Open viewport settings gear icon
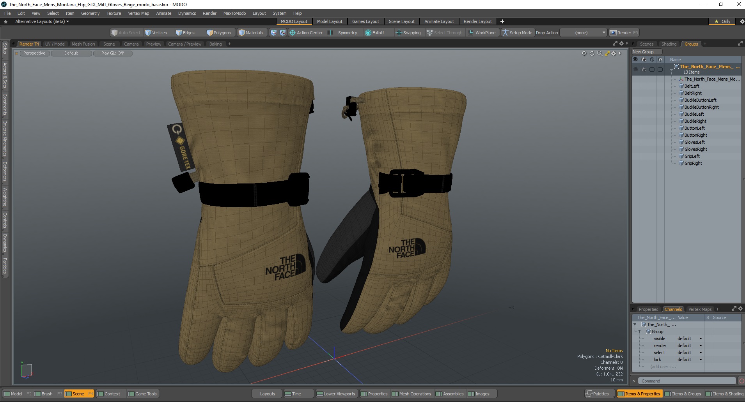The width and height of the screenshot is (745, 402). [614, 53]
